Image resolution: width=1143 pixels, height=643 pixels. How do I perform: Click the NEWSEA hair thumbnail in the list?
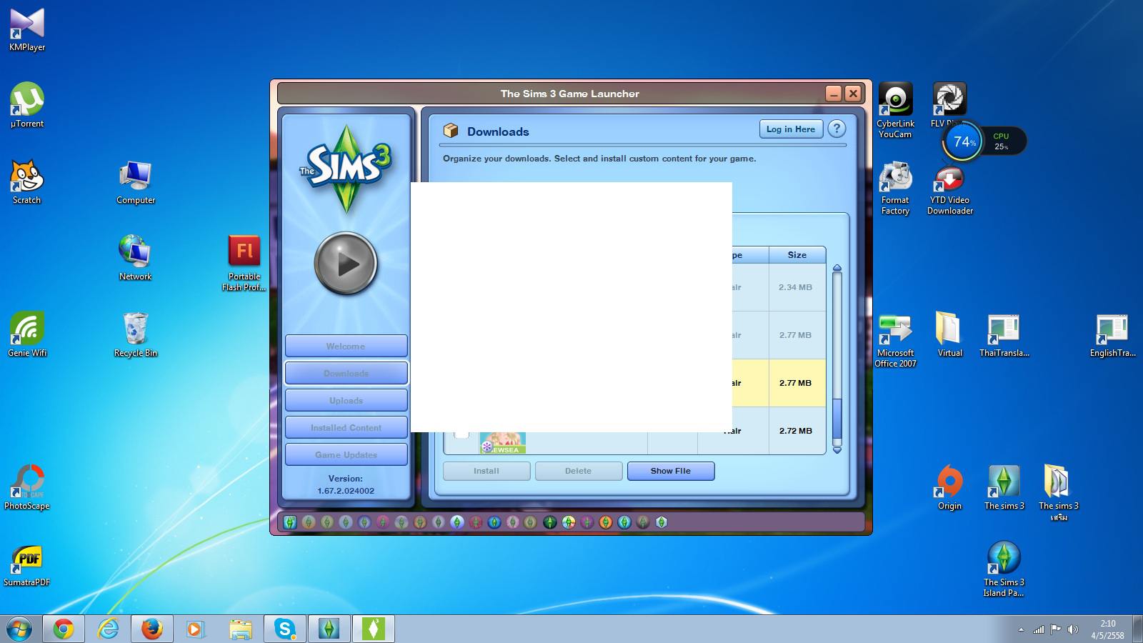503,443
